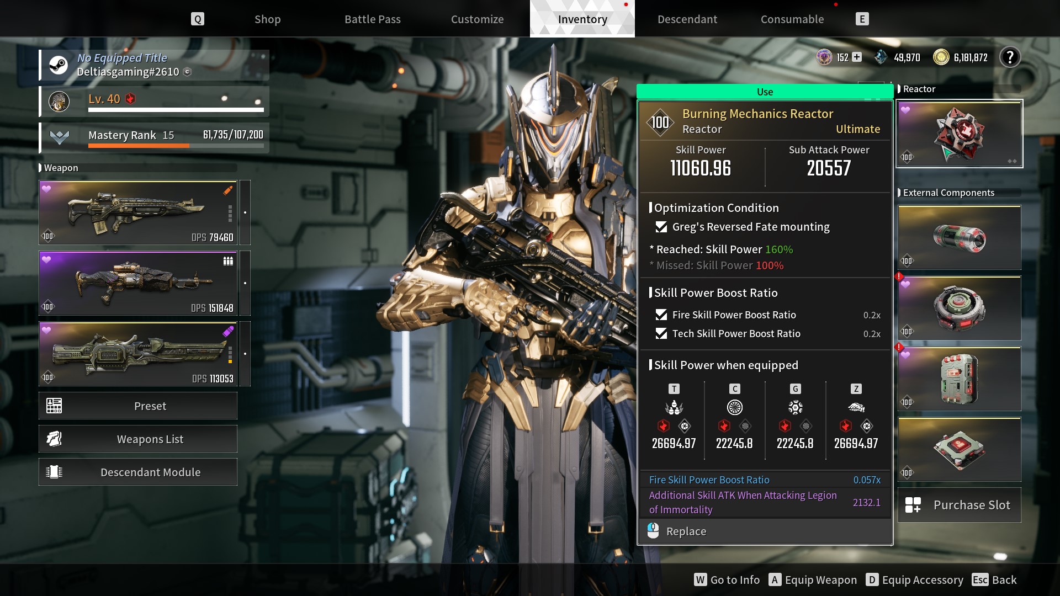This screenshot has height=596, width=1060.
Task: Click the Weapons List icon
Action: (x=54, y=439)
